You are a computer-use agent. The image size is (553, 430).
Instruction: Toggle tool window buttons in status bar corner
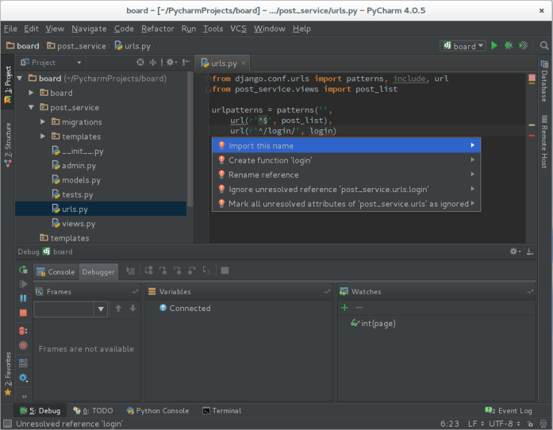(8, 423)
